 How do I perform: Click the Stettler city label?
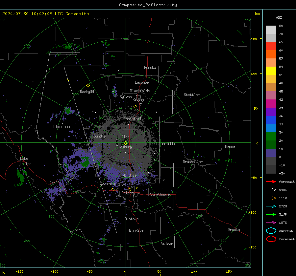coord(192,95)
